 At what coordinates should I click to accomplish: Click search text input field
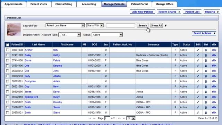click(120, 25)
